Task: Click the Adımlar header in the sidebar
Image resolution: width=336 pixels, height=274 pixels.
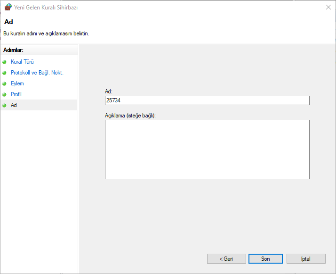Action: [13, 50]
